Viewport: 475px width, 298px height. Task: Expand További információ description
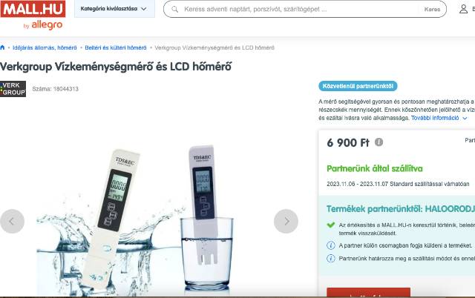click(x=435, y=118)
